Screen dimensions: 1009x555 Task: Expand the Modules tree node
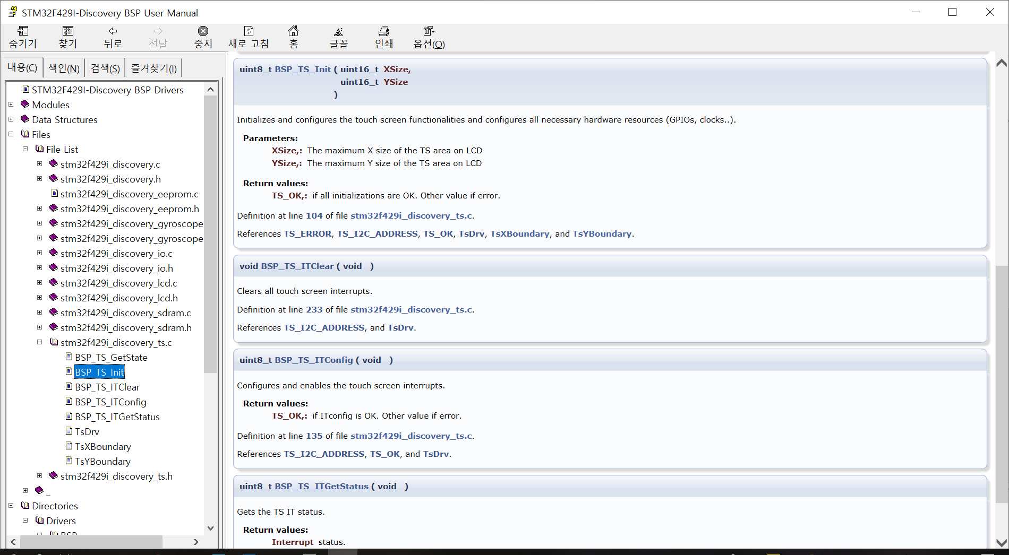click(11, 105)
